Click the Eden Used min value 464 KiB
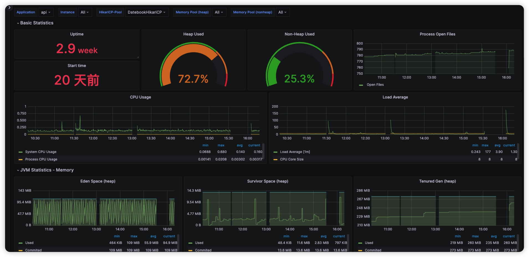Screen dimensions: 529x257 (116, 243)
